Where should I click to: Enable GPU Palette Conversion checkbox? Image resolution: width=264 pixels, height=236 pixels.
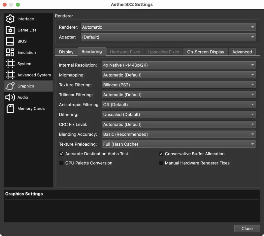coord(61,163)
